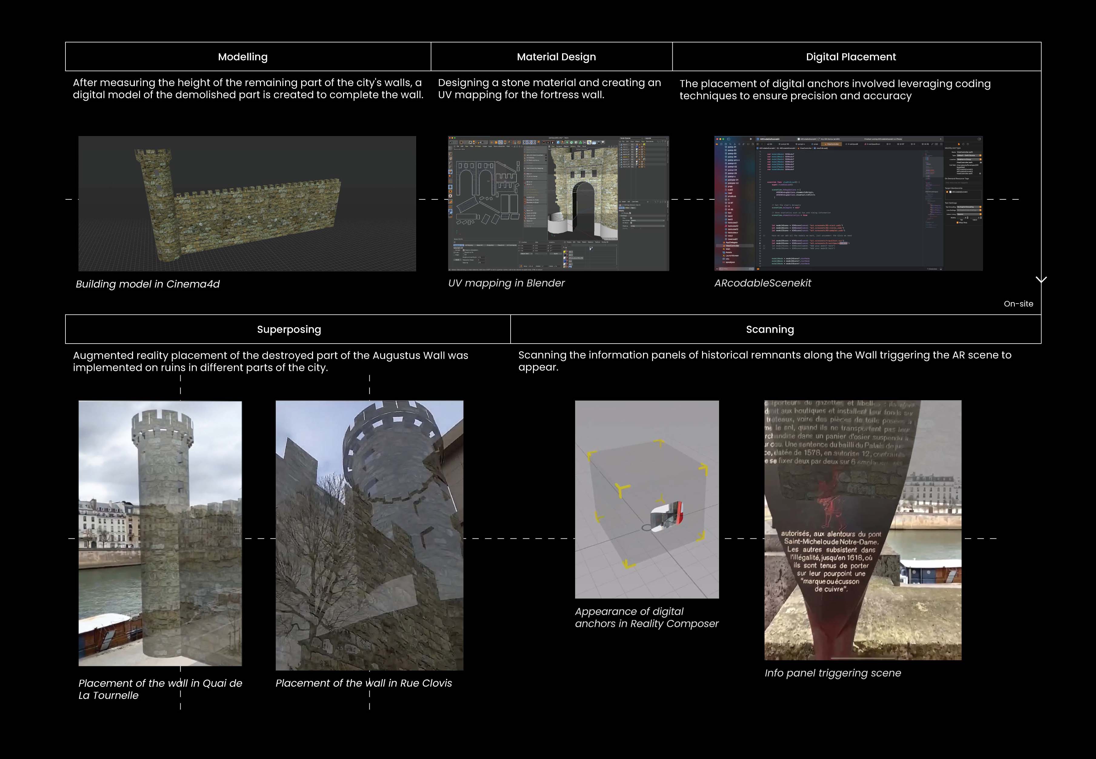Open AppDelegate in the Xcode navigator
1096x759 pixels.
732,242
